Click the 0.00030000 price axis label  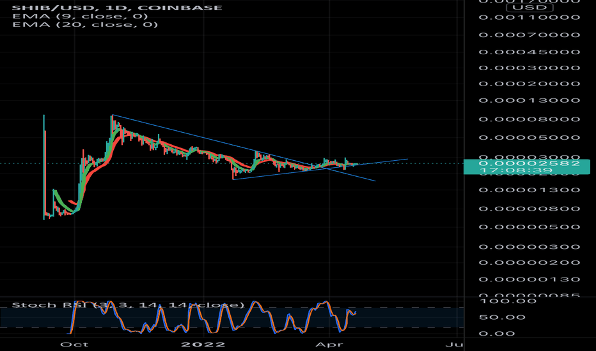click(529, 68)
